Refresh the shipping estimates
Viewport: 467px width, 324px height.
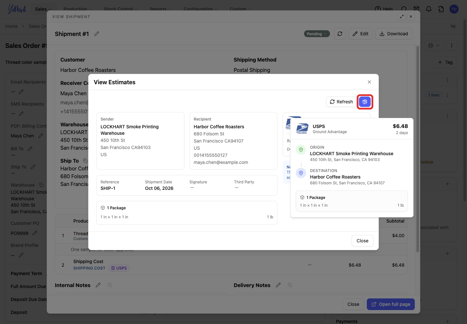341,102
